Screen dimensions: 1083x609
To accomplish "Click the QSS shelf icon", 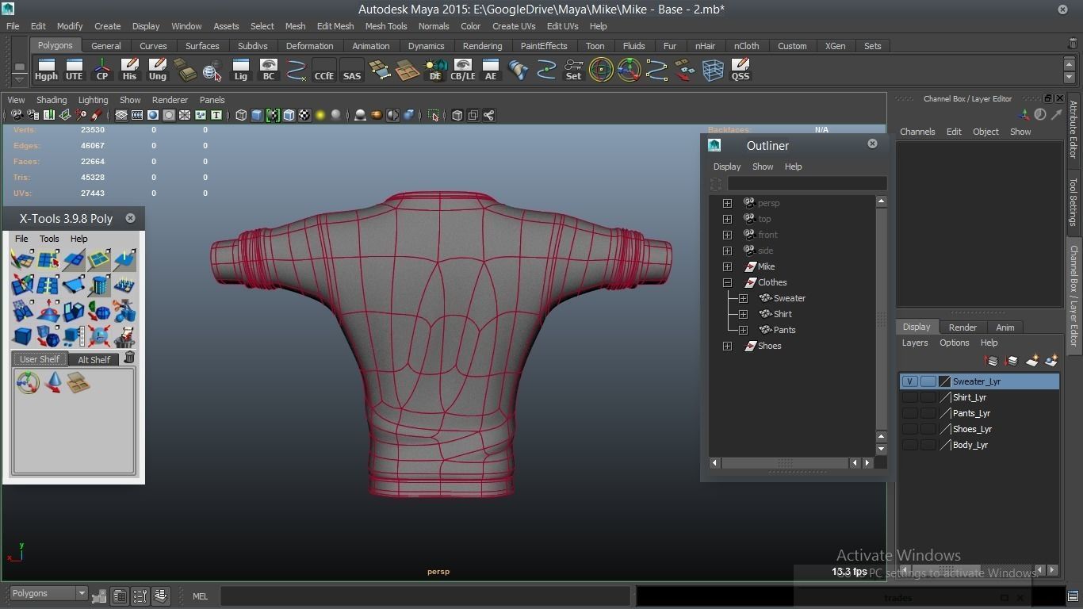I will coord(740,70).
